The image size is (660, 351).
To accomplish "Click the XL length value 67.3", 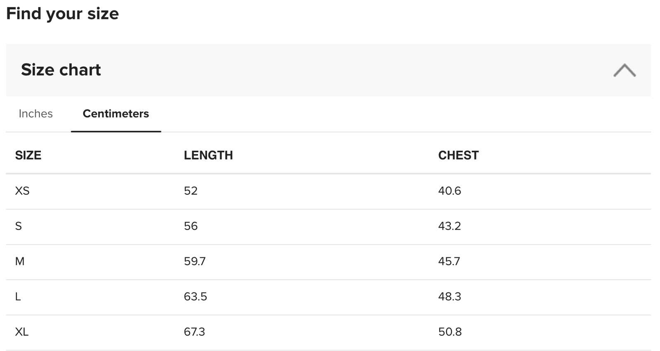I will pos(195,332).
